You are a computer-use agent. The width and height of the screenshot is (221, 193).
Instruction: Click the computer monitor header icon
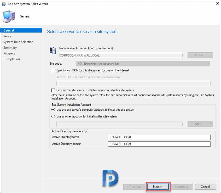9,16
